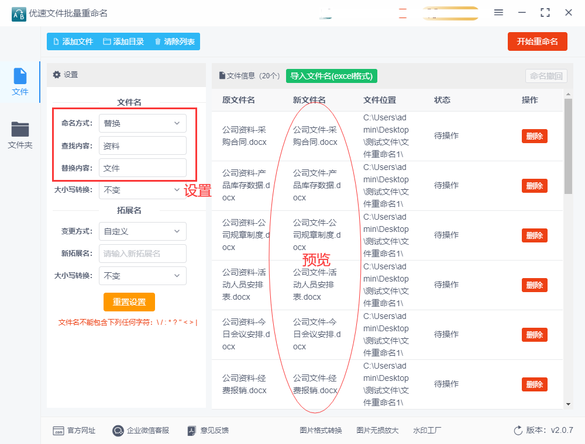Viewport: 585px width, 444px height.
Task: Click the app logo icon in title bar
Action: click(19, 14)
